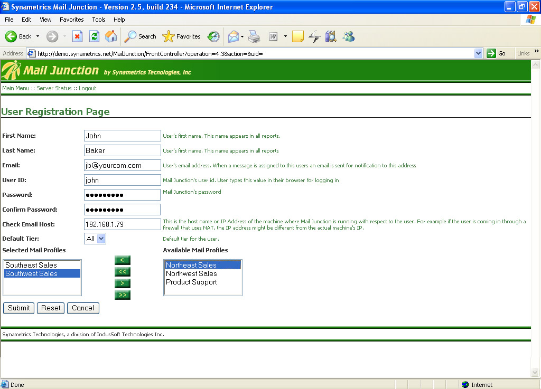
Task: Click the page scrollbar up arrow
Action: pos(536,64)
